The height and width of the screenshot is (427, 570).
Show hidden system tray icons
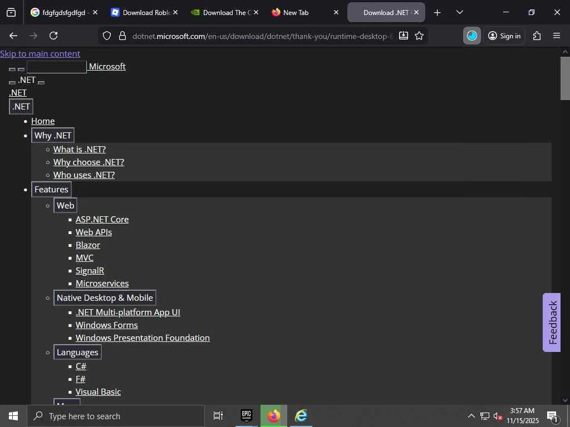[x=471, y=416]
